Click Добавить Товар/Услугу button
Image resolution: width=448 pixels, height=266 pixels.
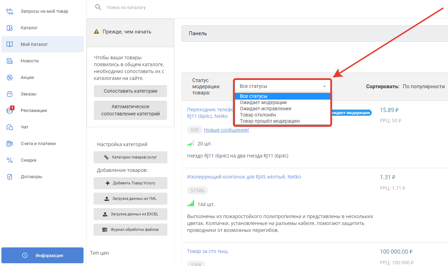pyautogui.click(x=130, y=183)
